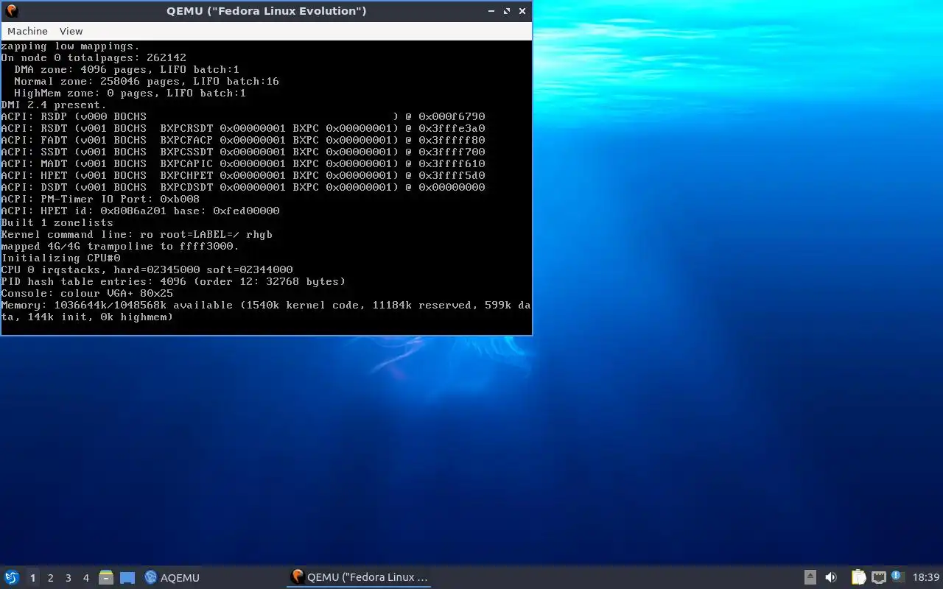
Task: Open the volume speaker control
Action: coord(831,578)
